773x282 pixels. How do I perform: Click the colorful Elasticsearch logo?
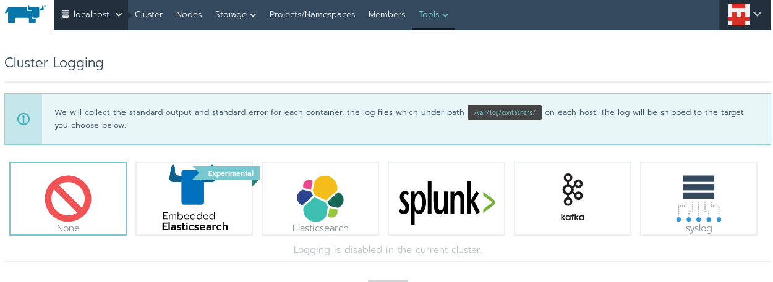(x=320, y=199)
